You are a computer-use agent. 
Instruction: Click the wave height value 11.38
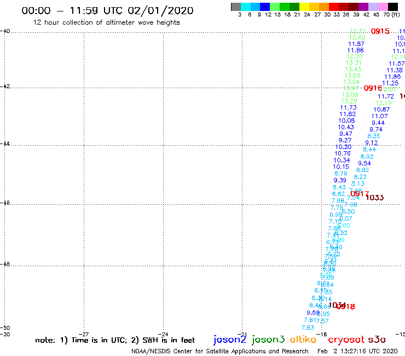click(395, 70)
